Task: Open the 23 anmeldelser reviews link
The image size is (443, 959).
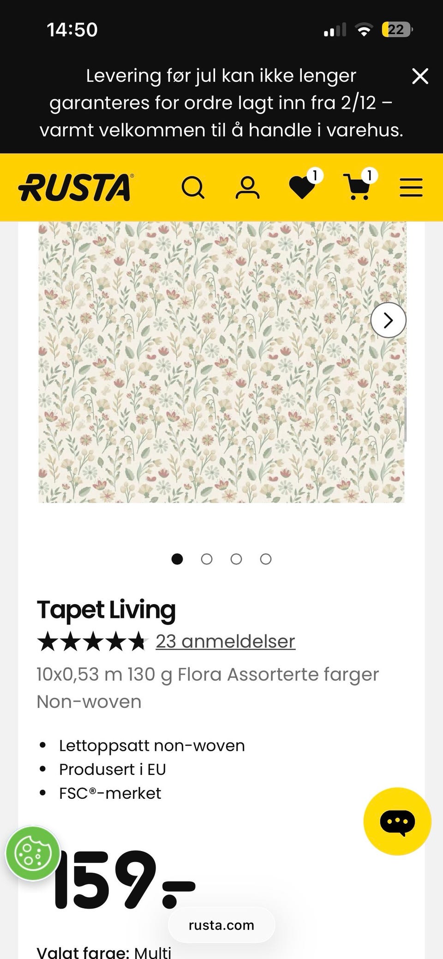Action: point(225,641)
